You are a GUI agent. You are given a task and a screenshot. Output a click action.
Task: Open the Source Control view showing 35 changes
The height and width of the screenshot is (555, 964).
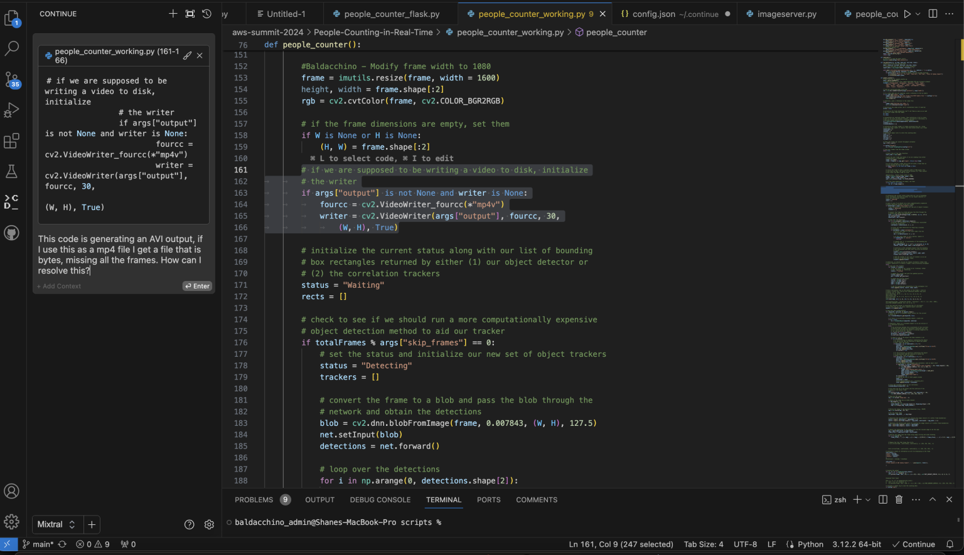tap(11, 80)
